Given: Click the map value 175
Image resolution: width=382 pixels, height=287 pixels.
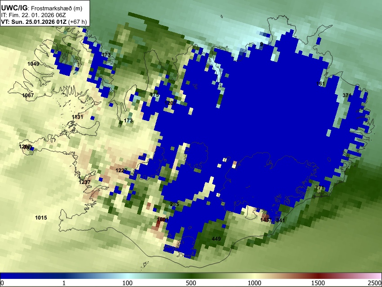Looking at the screenshot, I should click(155, 95).
